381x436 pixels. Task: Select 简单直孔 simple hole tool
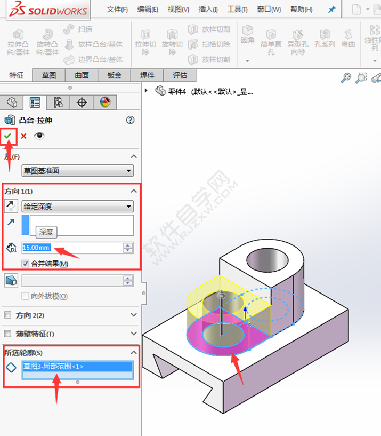pos(271,42)
